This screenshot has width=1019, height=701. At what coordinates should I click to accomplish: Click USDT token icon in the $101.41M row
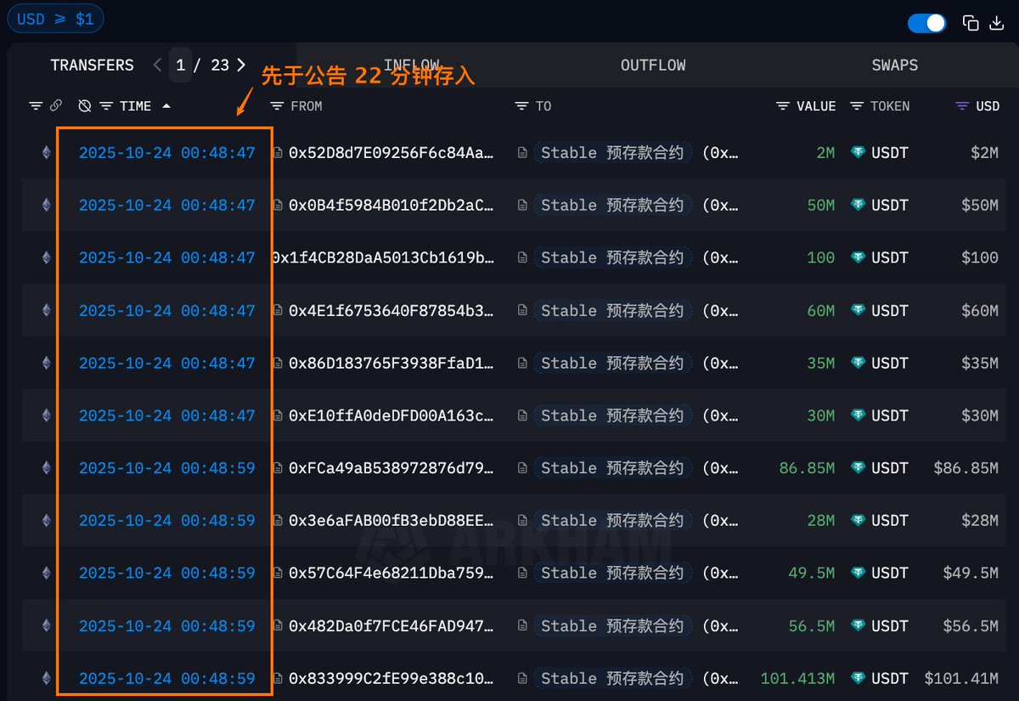(859, 679)
